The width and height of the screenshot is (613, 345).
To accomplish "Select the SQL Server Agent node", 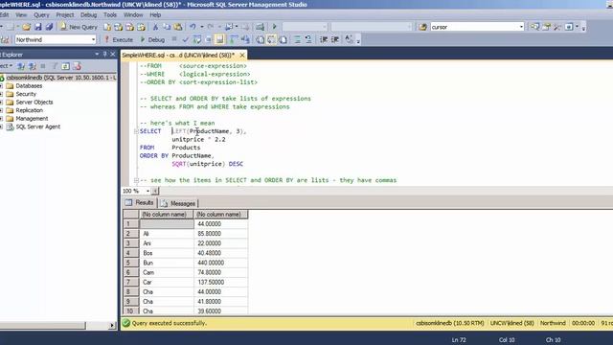I will click(37, 126).
